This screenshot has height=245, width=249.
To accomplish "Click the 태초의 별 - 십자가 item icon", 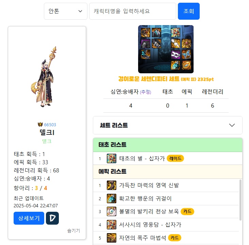I will tap(112, 158).
